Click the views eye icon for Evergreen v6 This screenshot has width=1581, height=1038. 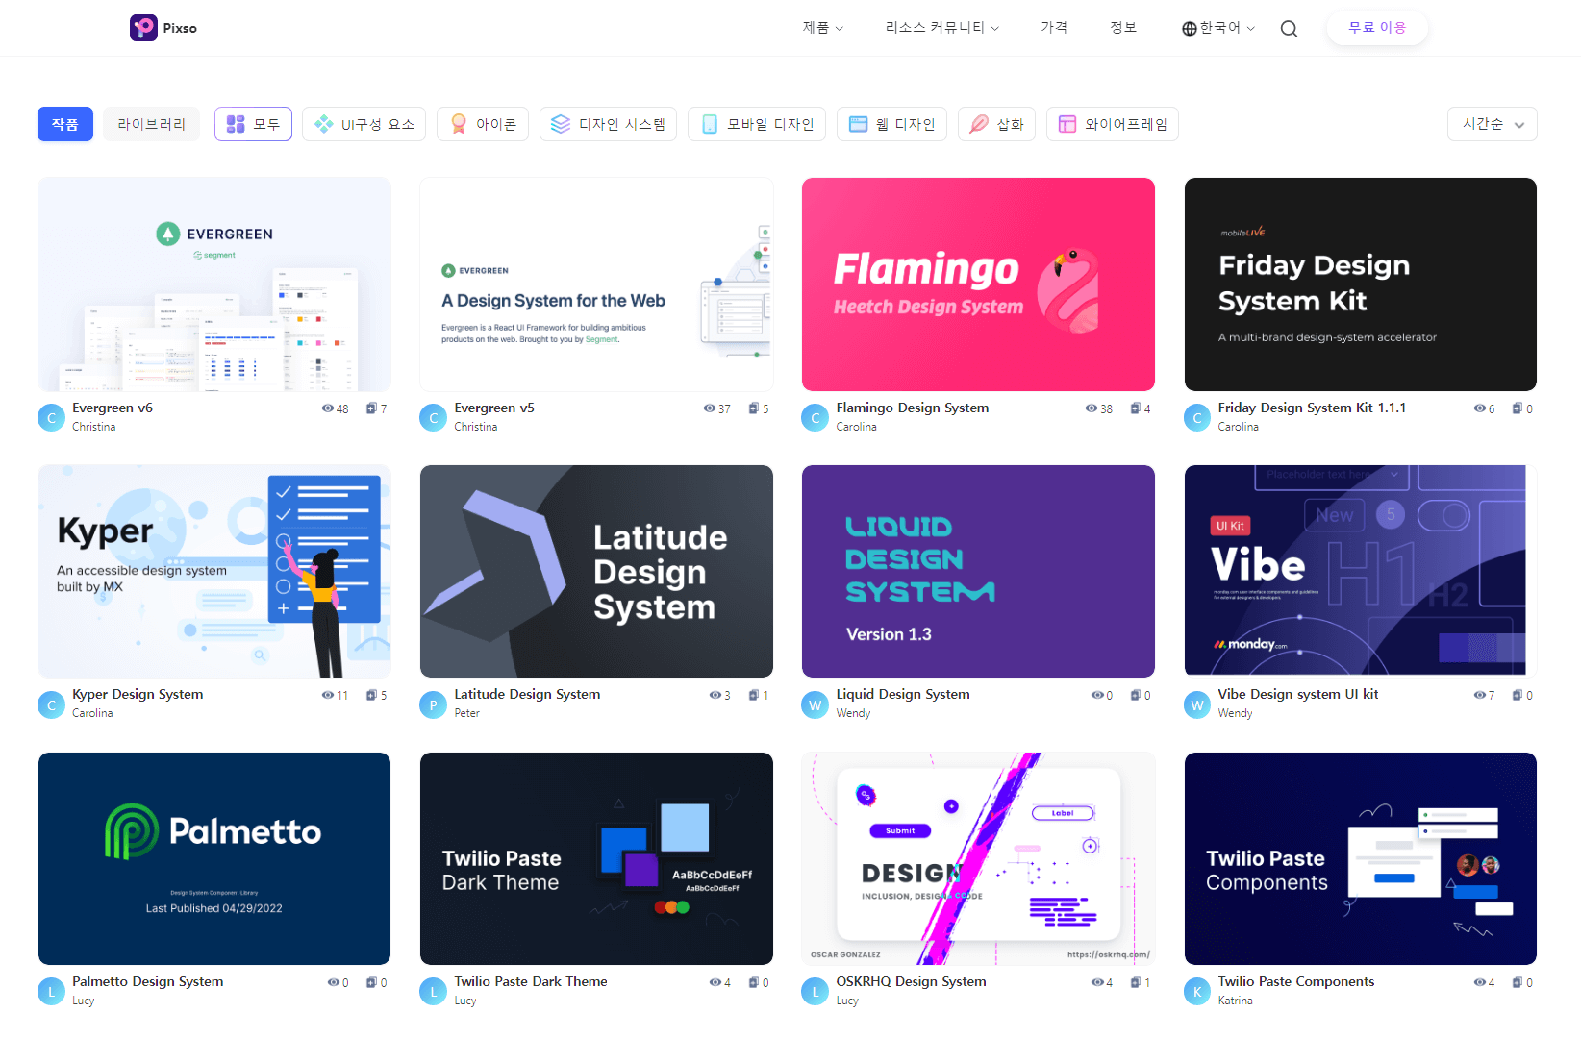(327, 408)
